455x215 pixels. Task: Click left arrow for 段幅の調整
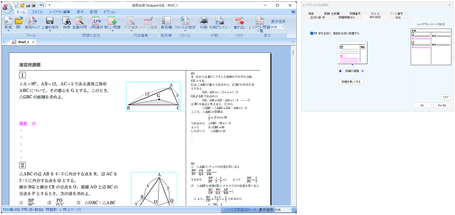pyautogui.click(x=340, y=71)
